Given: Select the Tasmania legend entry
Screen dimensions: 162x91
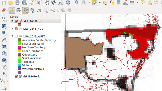Looking at the screenshot, I should 28,62.
